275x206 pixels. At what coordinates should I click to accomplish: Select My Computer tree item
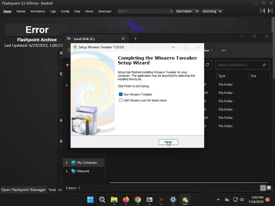point(84,163)
